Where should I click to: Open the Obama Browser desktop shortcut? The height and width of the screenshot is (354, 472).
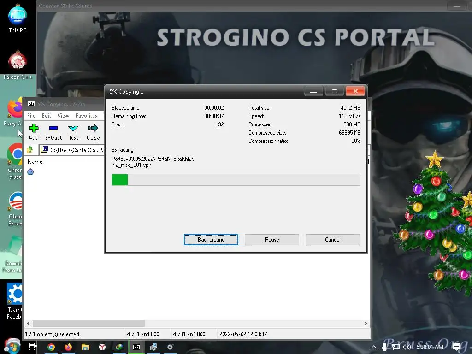pos(15,209)
